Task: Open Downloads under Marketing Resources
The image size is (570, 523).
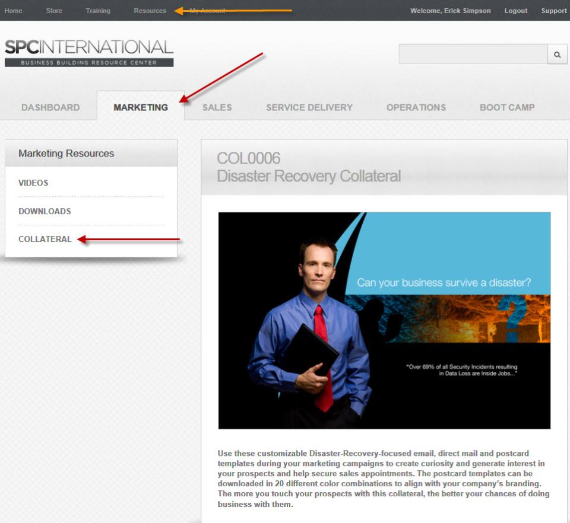Action: 45,211
